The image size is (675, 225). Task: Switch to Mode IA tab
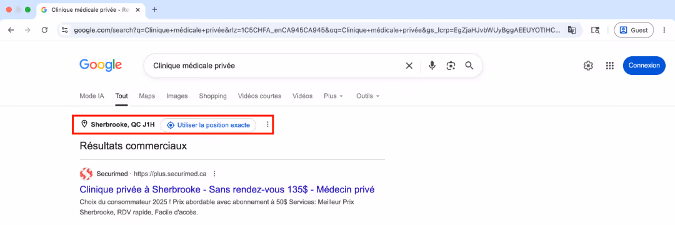[x=92, y=96]
